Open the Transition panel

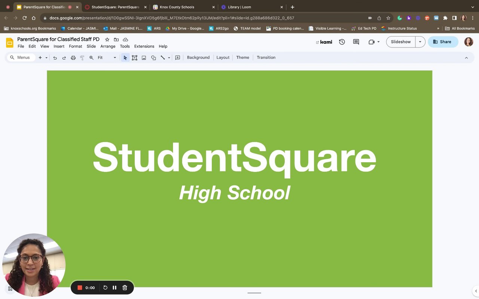pos(266,58)
